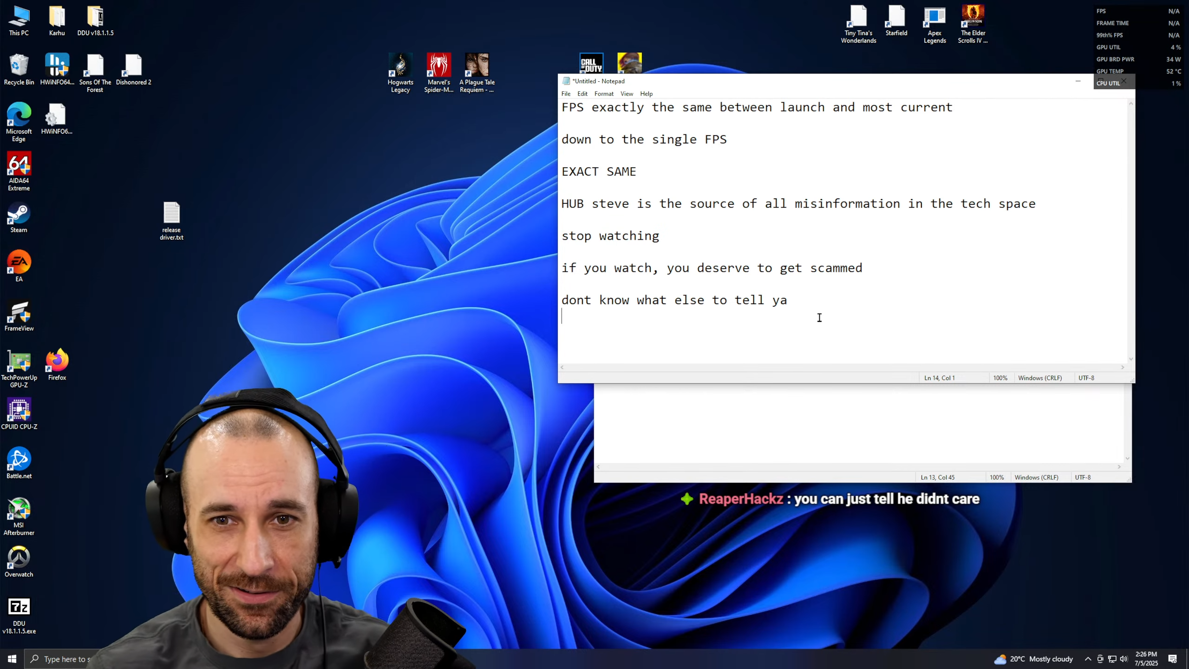Open the Notepad Help menu
The height and width of the screenshot is (669, 1189).
click(646, 93)
